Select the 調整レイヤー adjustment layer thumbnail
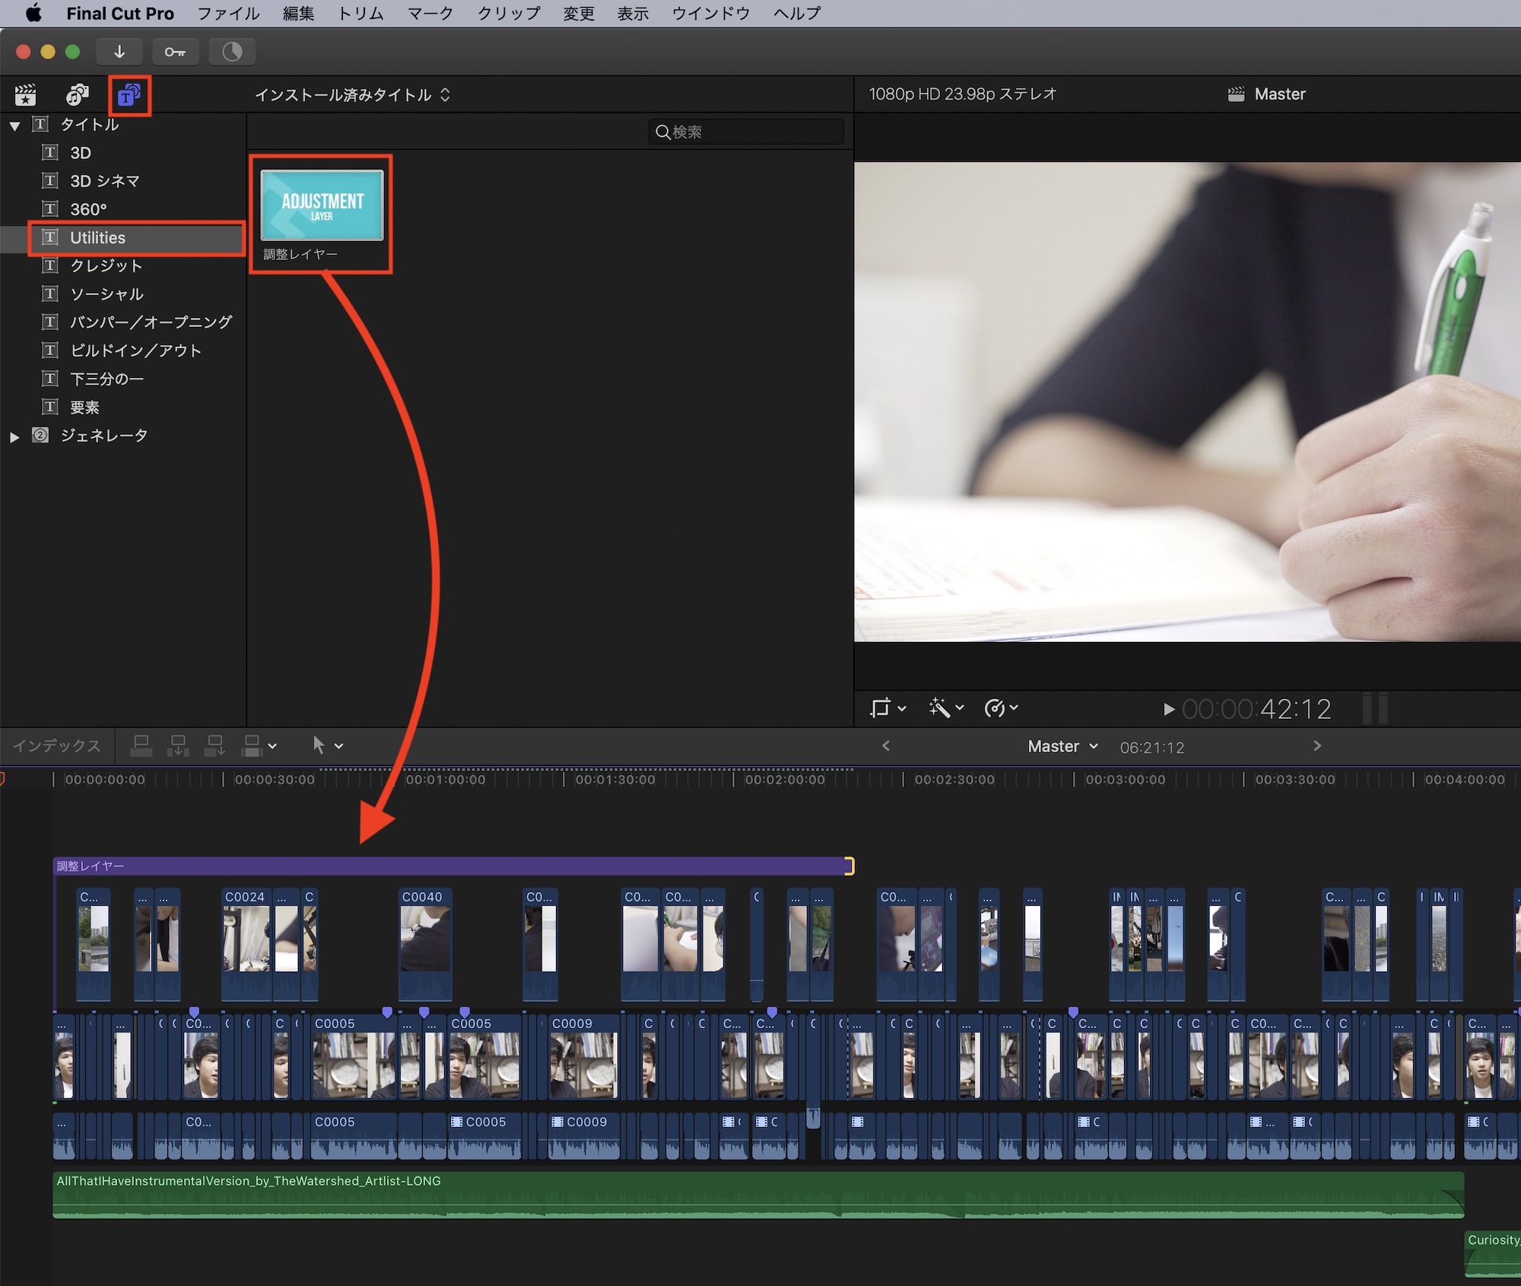 pyautogui.click(x=322, y=205)
